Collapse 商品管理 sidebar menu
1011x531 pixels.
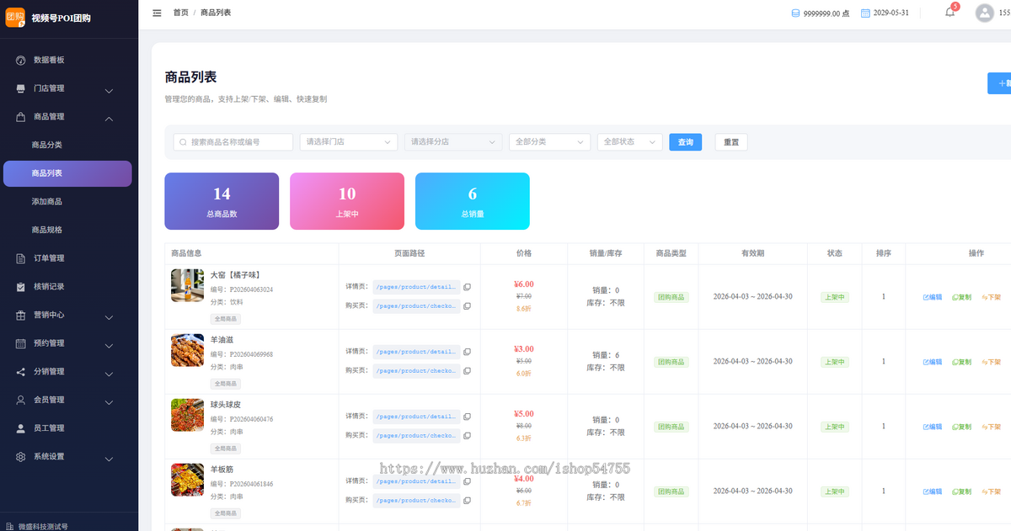[69, 117]
